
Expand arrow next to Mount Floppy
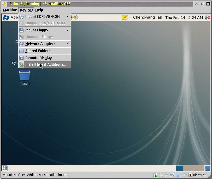pyautogui.click(x=67, y=30)
